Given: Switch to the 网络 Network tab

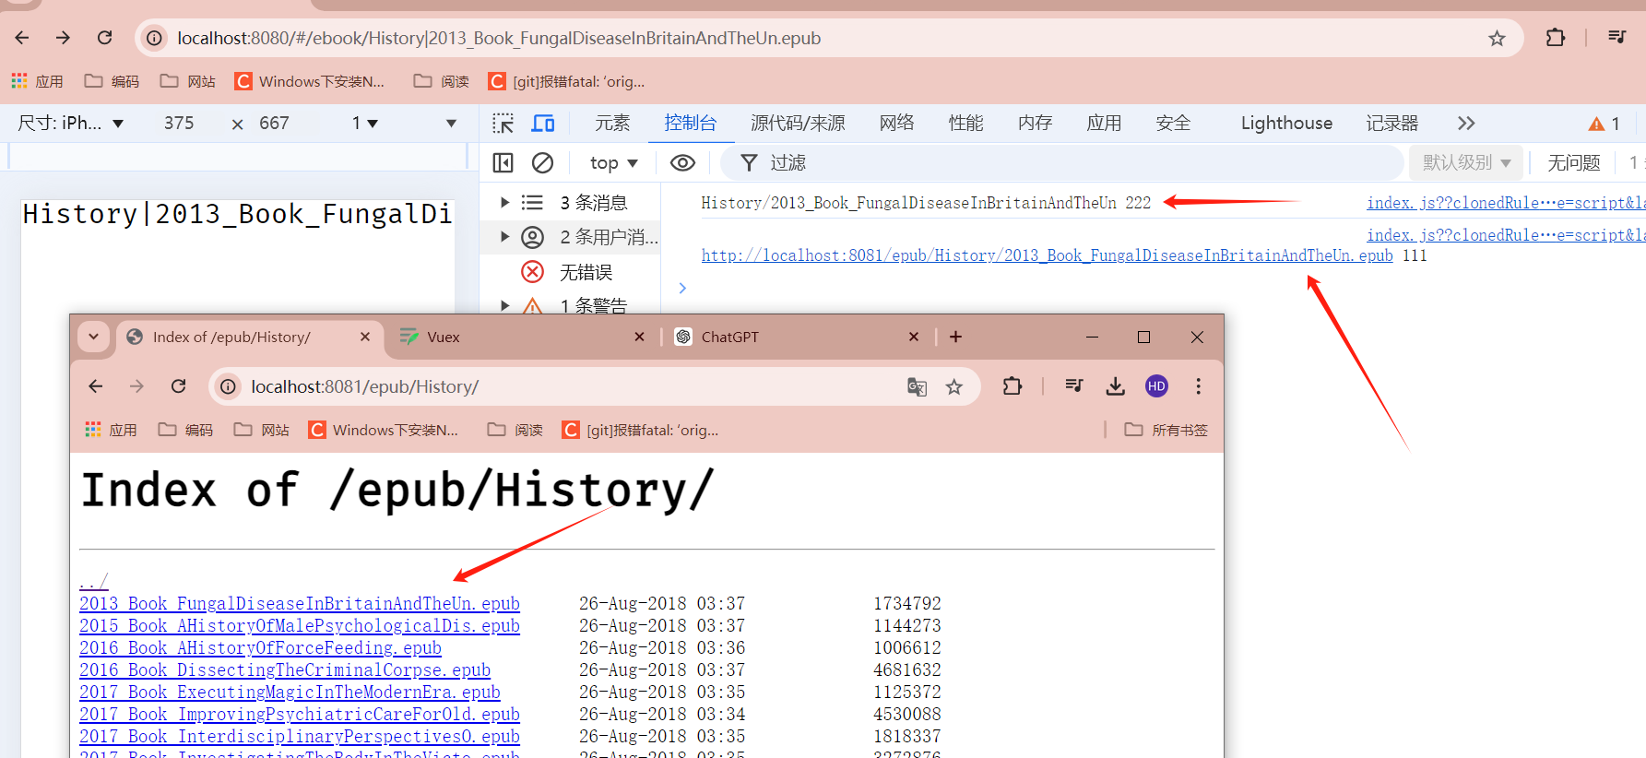Looking at the screenshot, I should click(x=897, y=124).
